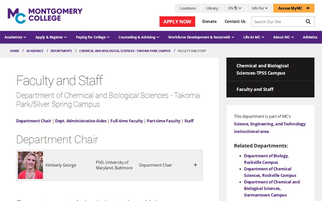The image size is (322, 201).
Task: Click PhD, University of Maryland text
Action: (x=114, y=165)
